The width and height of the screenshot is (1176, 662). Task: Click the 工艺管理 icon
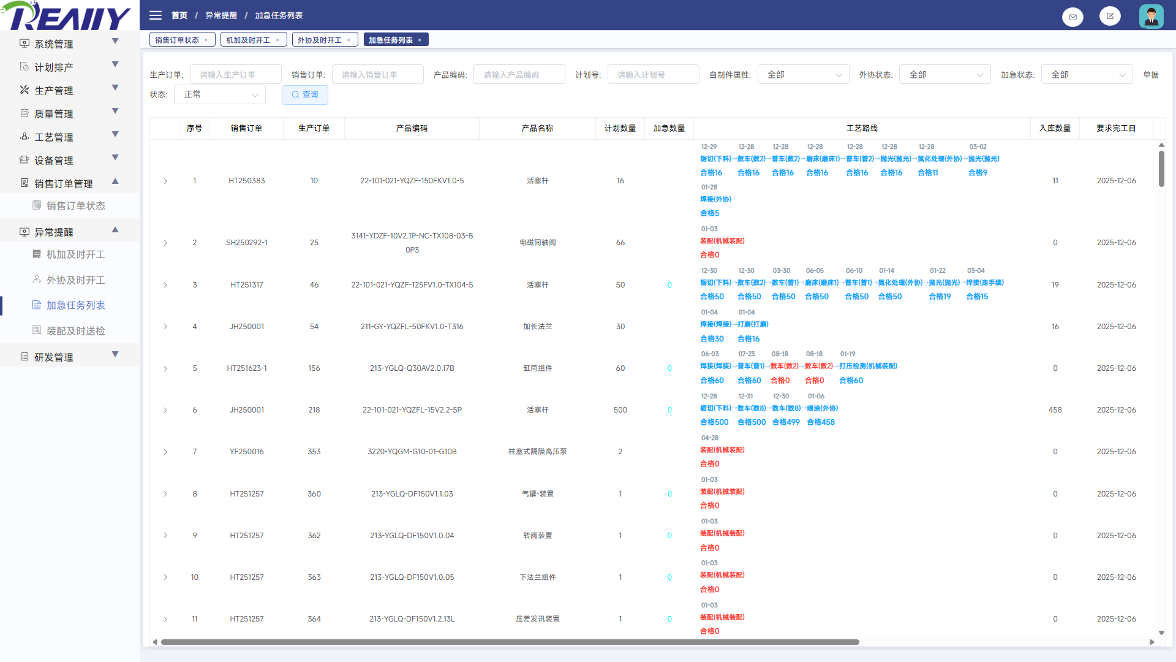[24, 137]
